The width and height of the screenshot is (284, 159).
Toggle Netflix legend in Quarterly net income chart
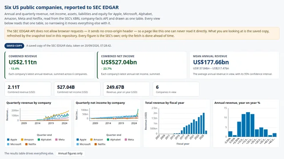[x=100, y=144]
